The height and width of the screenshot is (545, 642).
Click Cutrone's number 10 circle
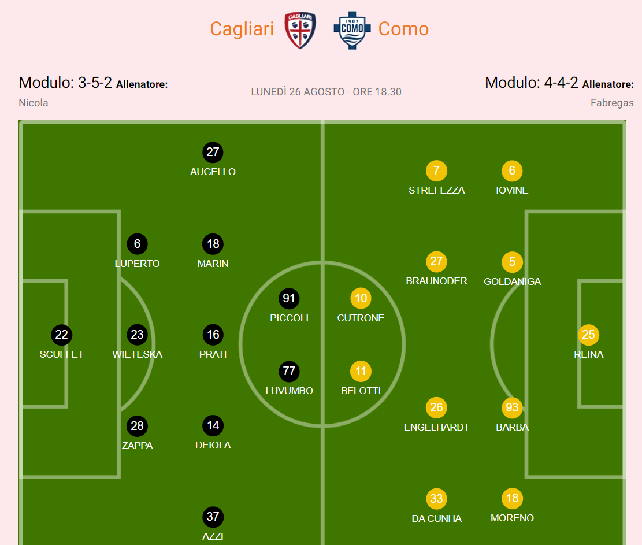click(361, 298)
